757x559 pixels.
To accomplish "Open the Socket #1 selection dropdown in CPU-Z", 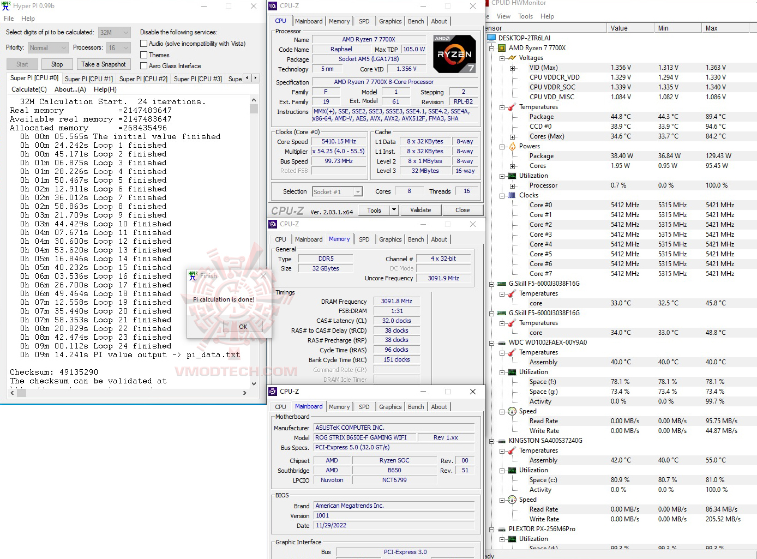I will pyautogui.click(x=338, y=192).
